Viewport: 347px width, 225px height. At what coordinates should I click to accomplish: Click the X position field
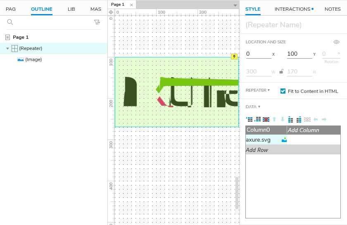[x=259, y=54]
